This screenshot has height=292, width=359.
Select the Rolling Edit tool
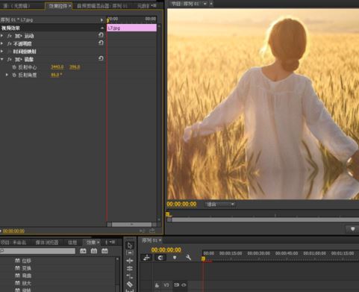coord(129,268)
